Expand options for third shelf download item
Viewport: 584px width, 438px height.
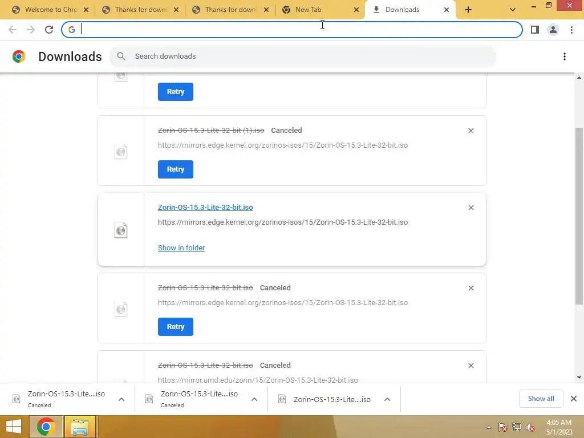pos(387,399)
